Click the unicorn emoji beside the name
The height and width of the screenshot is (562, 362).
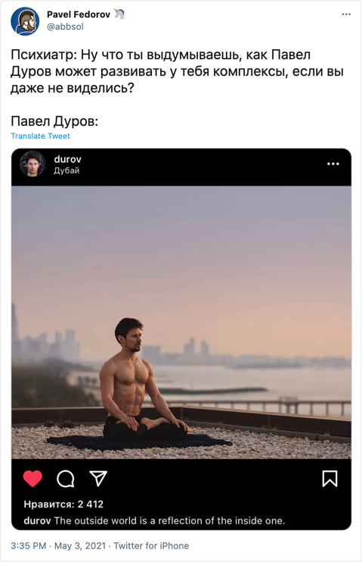(119, 14)
